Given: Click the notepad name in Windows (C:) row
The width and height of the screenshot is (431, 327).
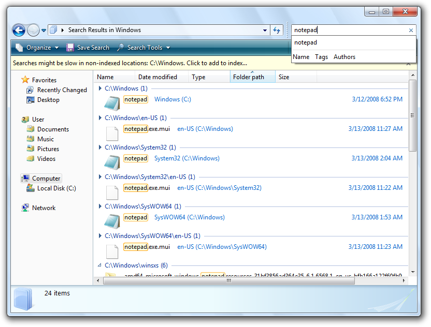Looking at the screenshot, I should click(136, 99).
